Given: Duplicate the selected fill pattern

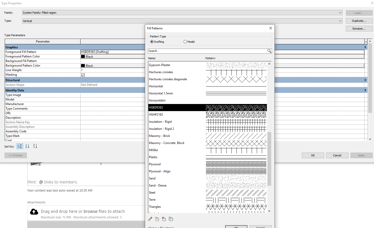Looking at the screenshot, I should pyautogui.click(x=171, y=219).
